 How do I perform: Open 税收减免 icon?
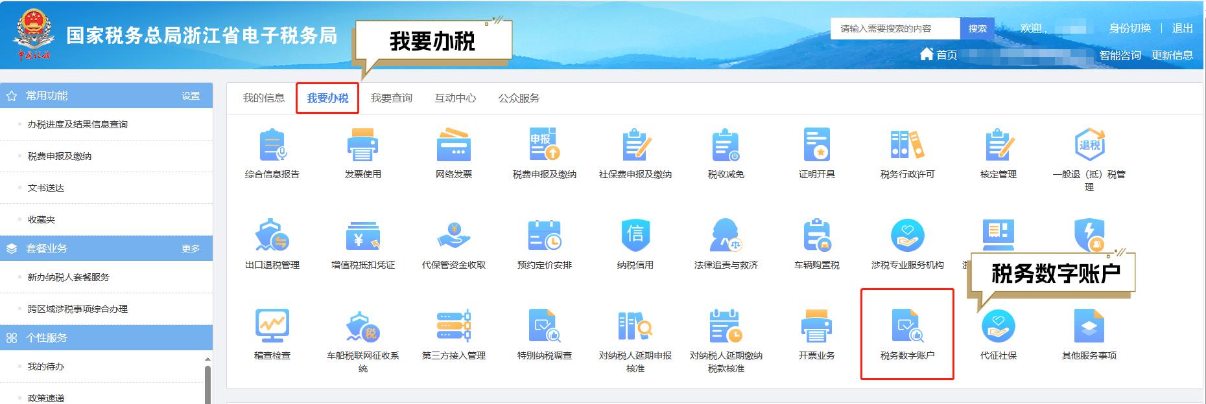point(726,144)
